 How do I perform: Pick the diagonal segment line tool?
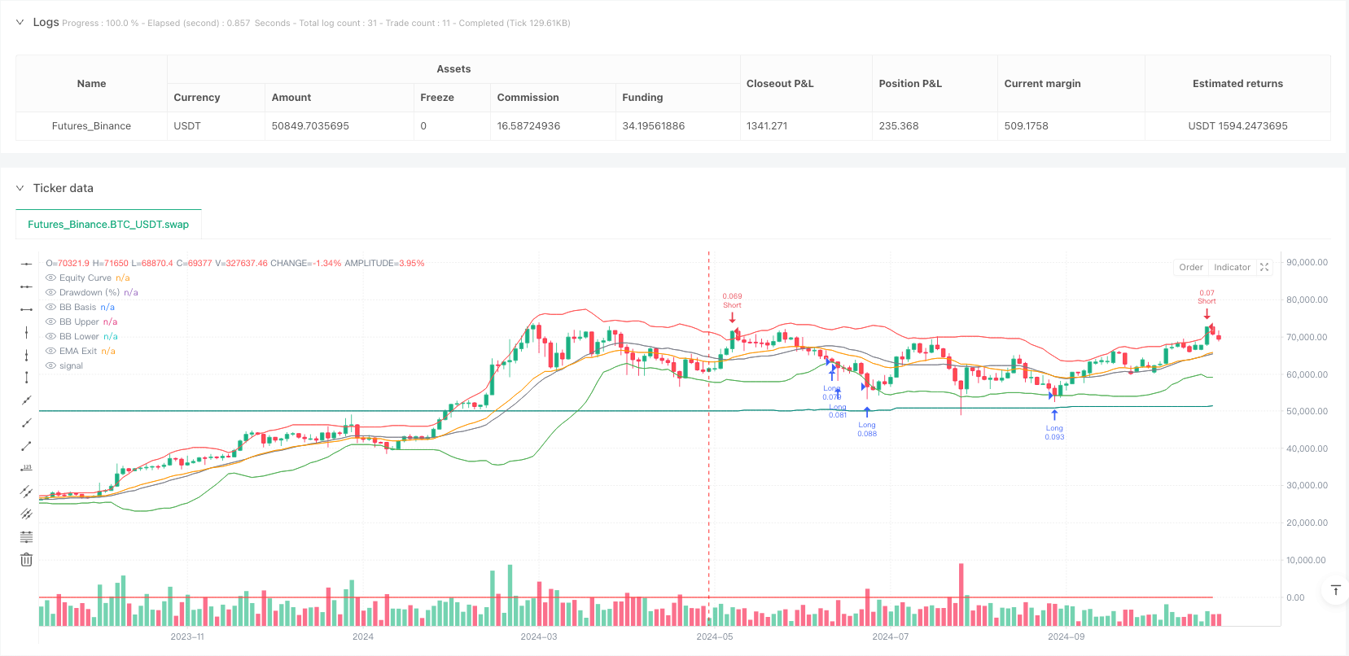[26, 446]
